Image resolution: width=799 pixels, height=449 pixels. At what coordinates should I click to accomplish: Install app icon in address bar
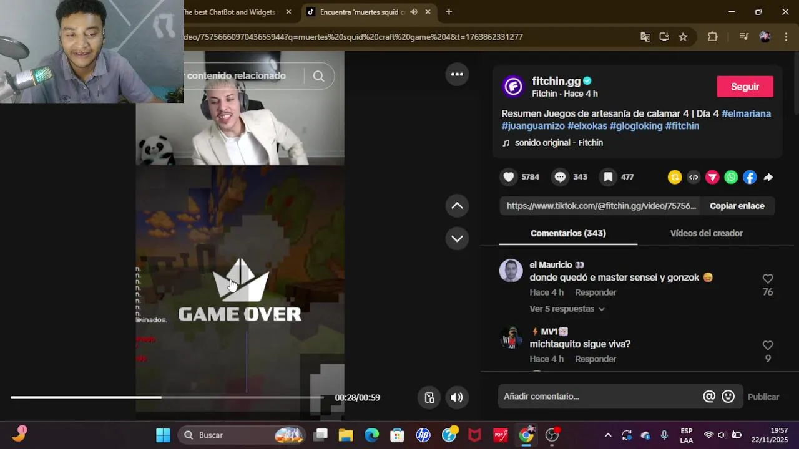664,37
